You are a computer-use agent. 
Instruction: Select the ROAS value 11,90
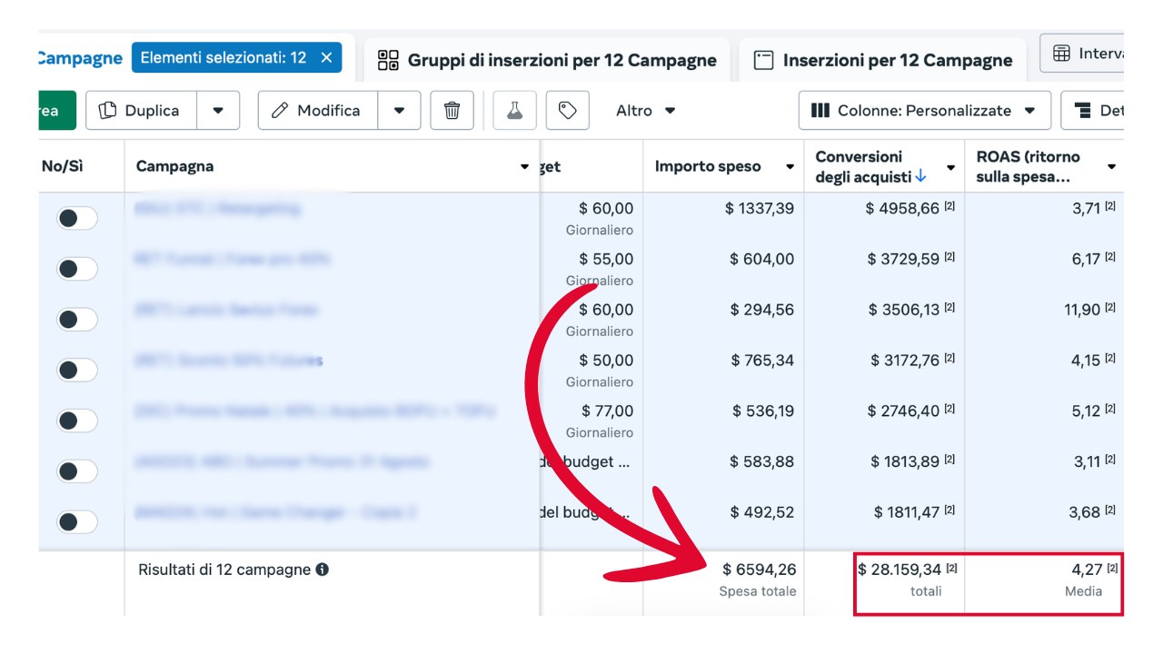point(1082,310)
